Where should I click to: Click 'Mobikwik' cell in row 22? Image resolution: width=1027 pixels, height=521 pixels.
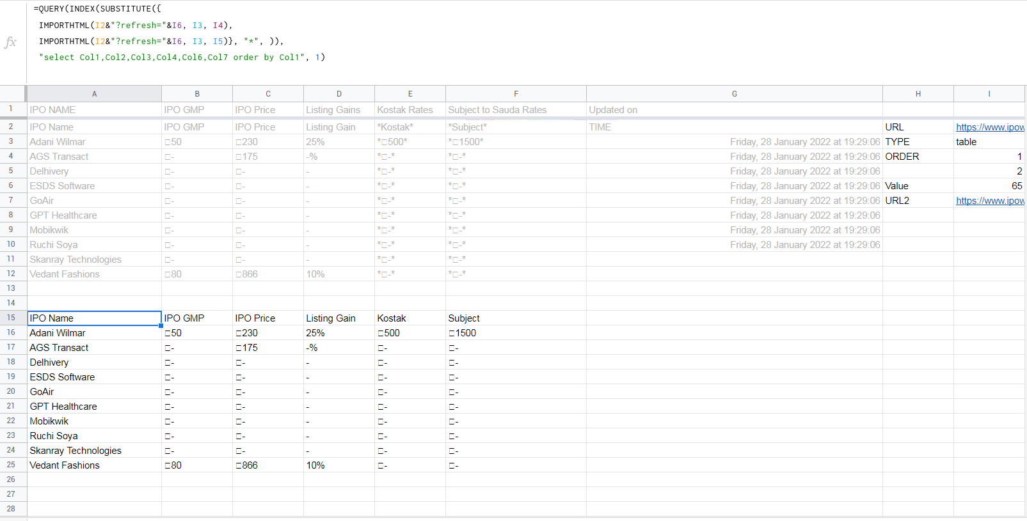[x=94, y=421]
